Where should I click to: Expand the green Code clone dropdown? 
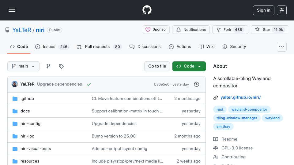point(189,66)
